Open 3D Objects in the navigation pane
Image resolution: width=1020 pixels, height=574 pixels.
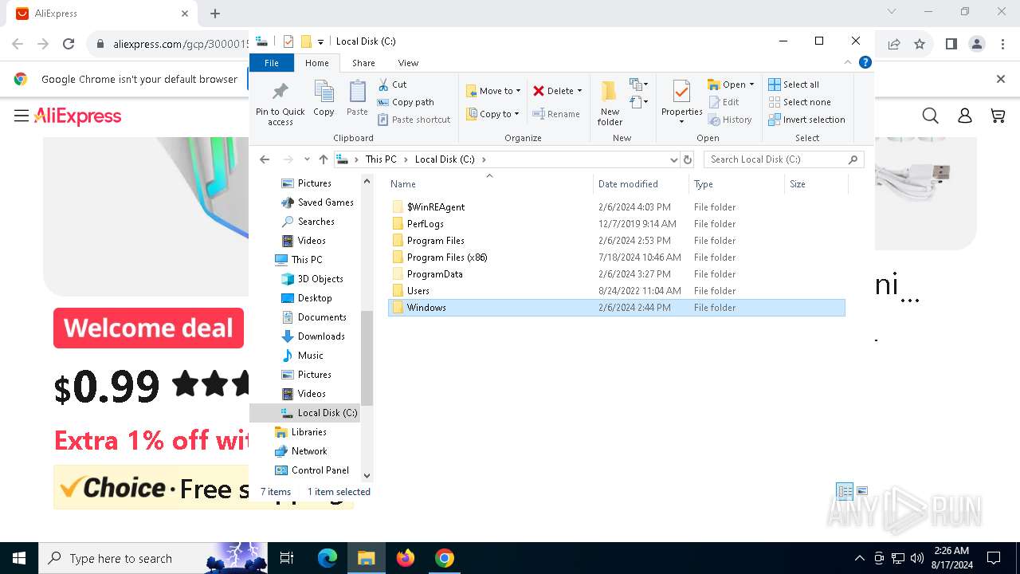pos(312,279)
